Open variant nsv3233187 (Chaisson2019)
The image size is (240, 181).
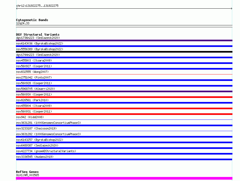pos(36,128)
